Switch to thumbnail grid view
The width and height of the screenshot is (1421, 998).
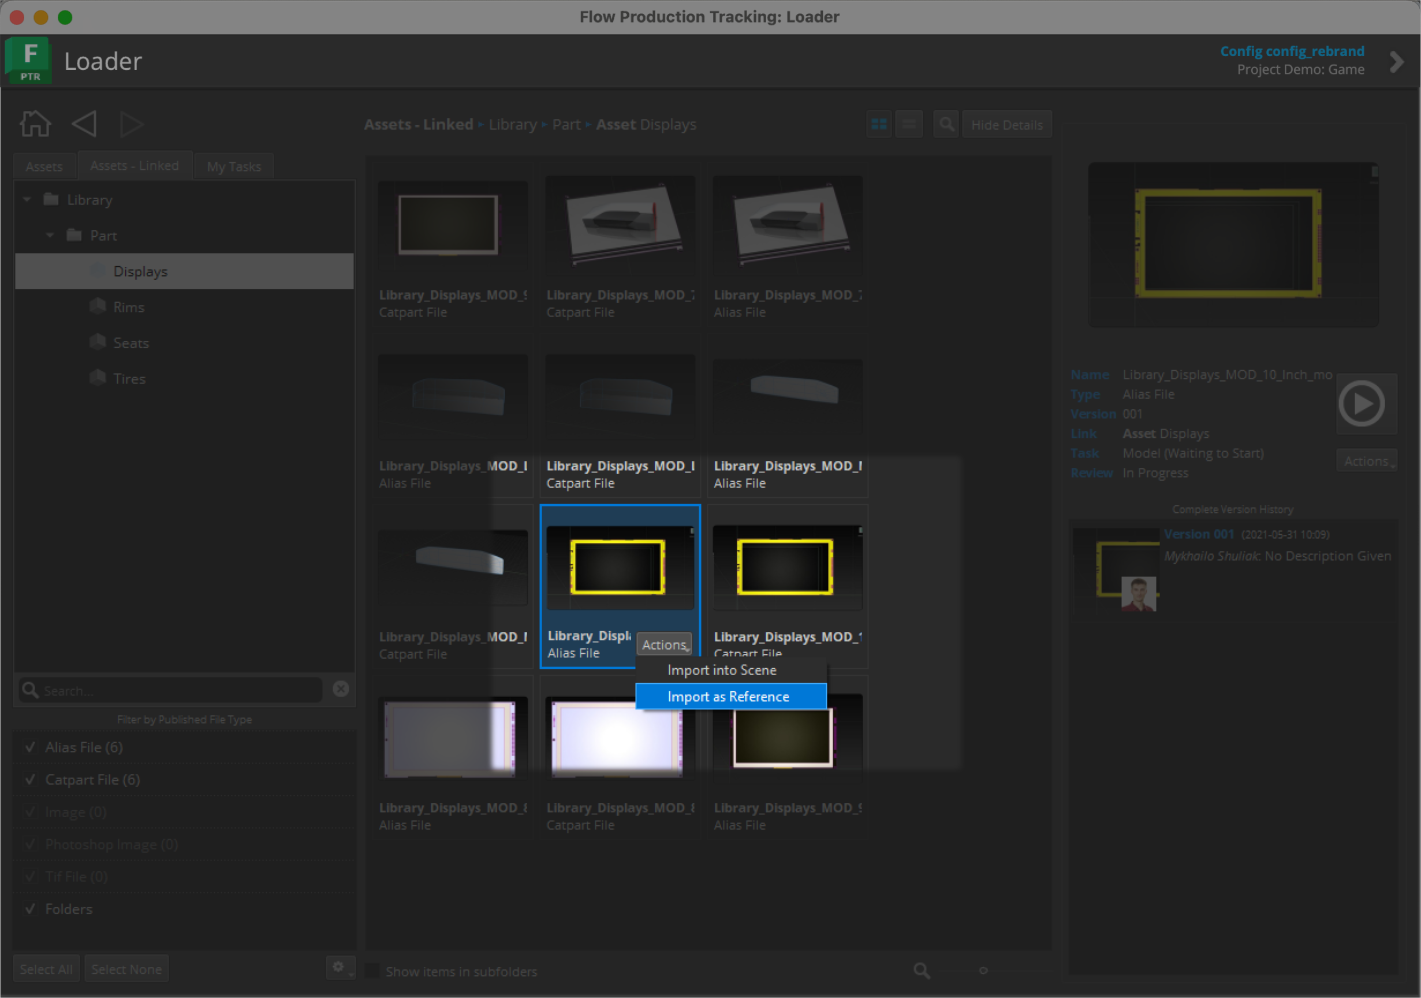(878, 124)
